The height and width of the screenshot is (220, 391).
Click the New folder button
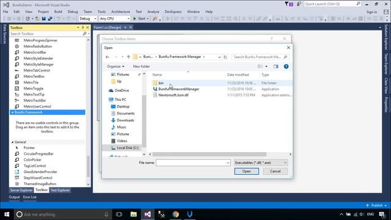(141, 67)
